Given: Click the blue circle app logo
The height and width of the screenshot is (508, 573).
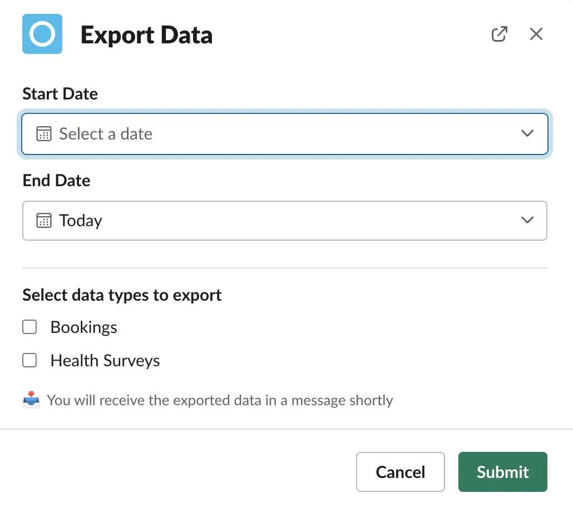Looking at the screenshot, I should tap(42, 34).
